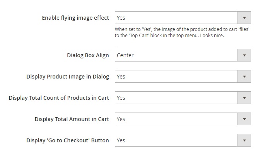Click the 'Dialog Box Align' label text
The height and width of the screenshot is (152, 258).
coord(88,55)
